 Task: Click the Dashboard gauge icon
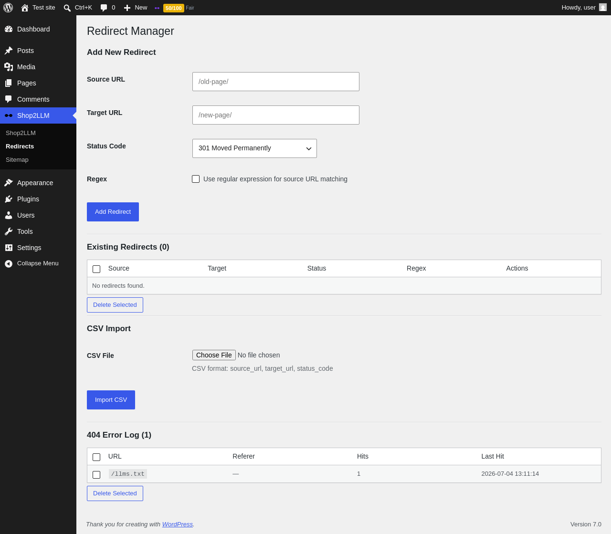click(x=9, y=29)
